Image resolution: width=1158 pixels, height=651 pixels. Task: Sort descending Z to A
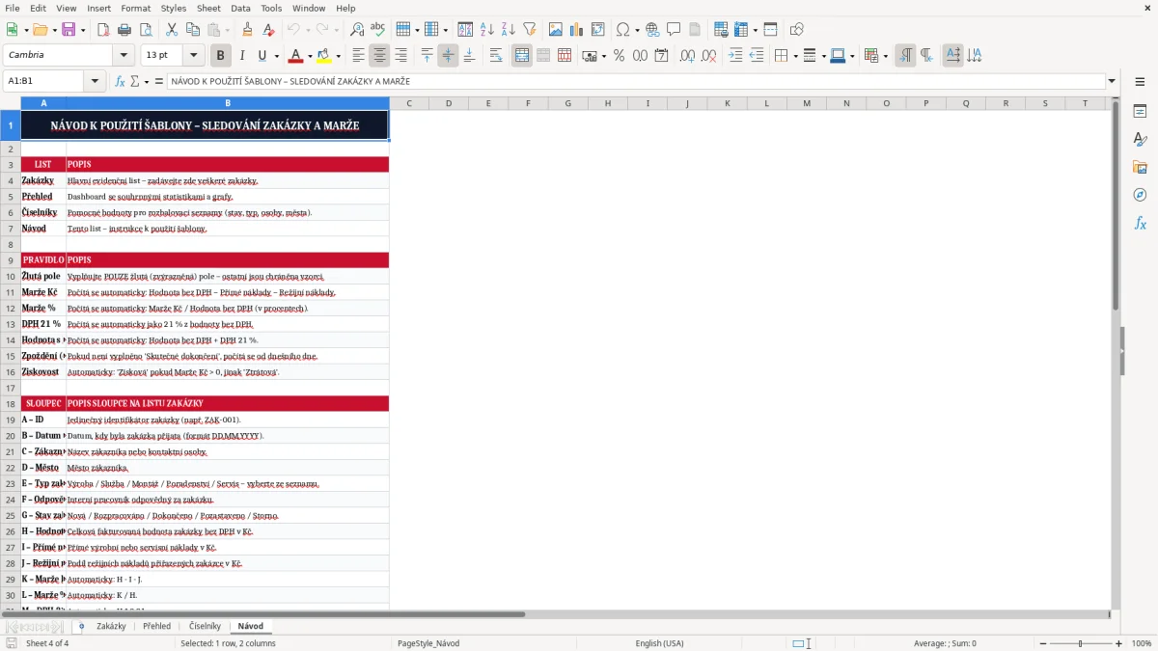point(508,30)
